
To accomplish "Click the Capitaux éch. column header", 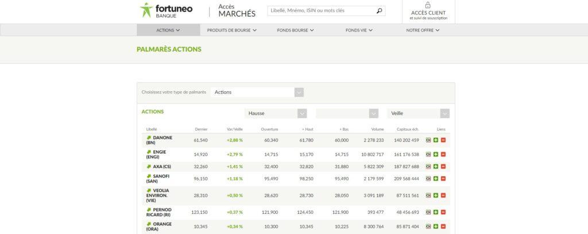I will pyautogui.click(x=408, y=129).
